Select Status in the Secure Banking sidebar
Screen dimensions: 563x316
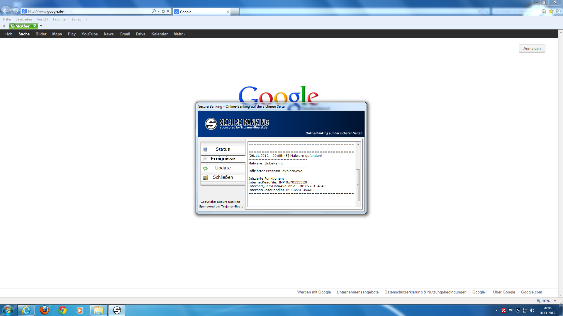click(x=223, y=150)
